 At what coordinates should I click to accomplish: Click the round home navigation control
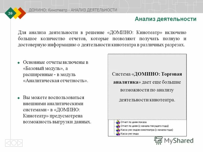14,143
